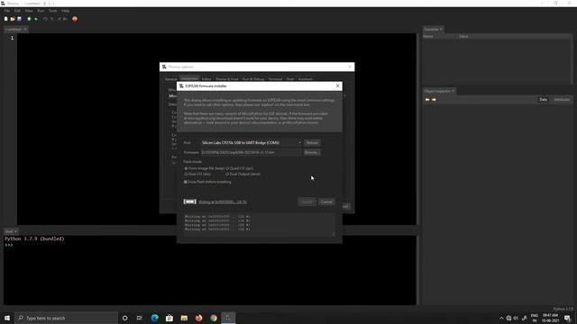This screenshot has width=577, height=324.
Task: Click the Resume toolbar icon
Action: [65, 19]
